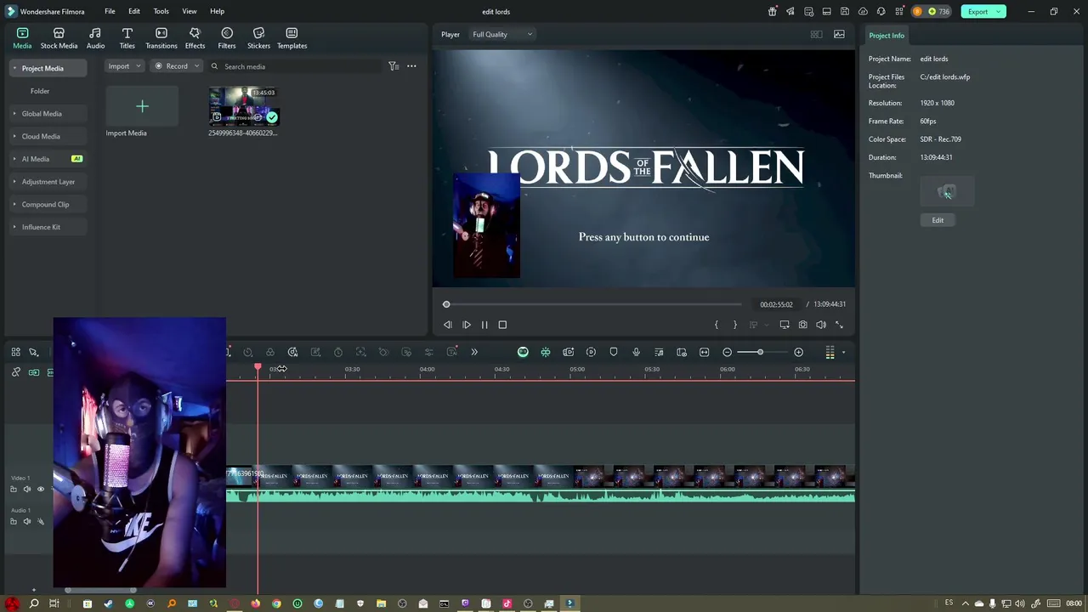Hide the Video 1 track
Image resolution: width=1088 pixels, height=612 pixels.
[40, 489]
